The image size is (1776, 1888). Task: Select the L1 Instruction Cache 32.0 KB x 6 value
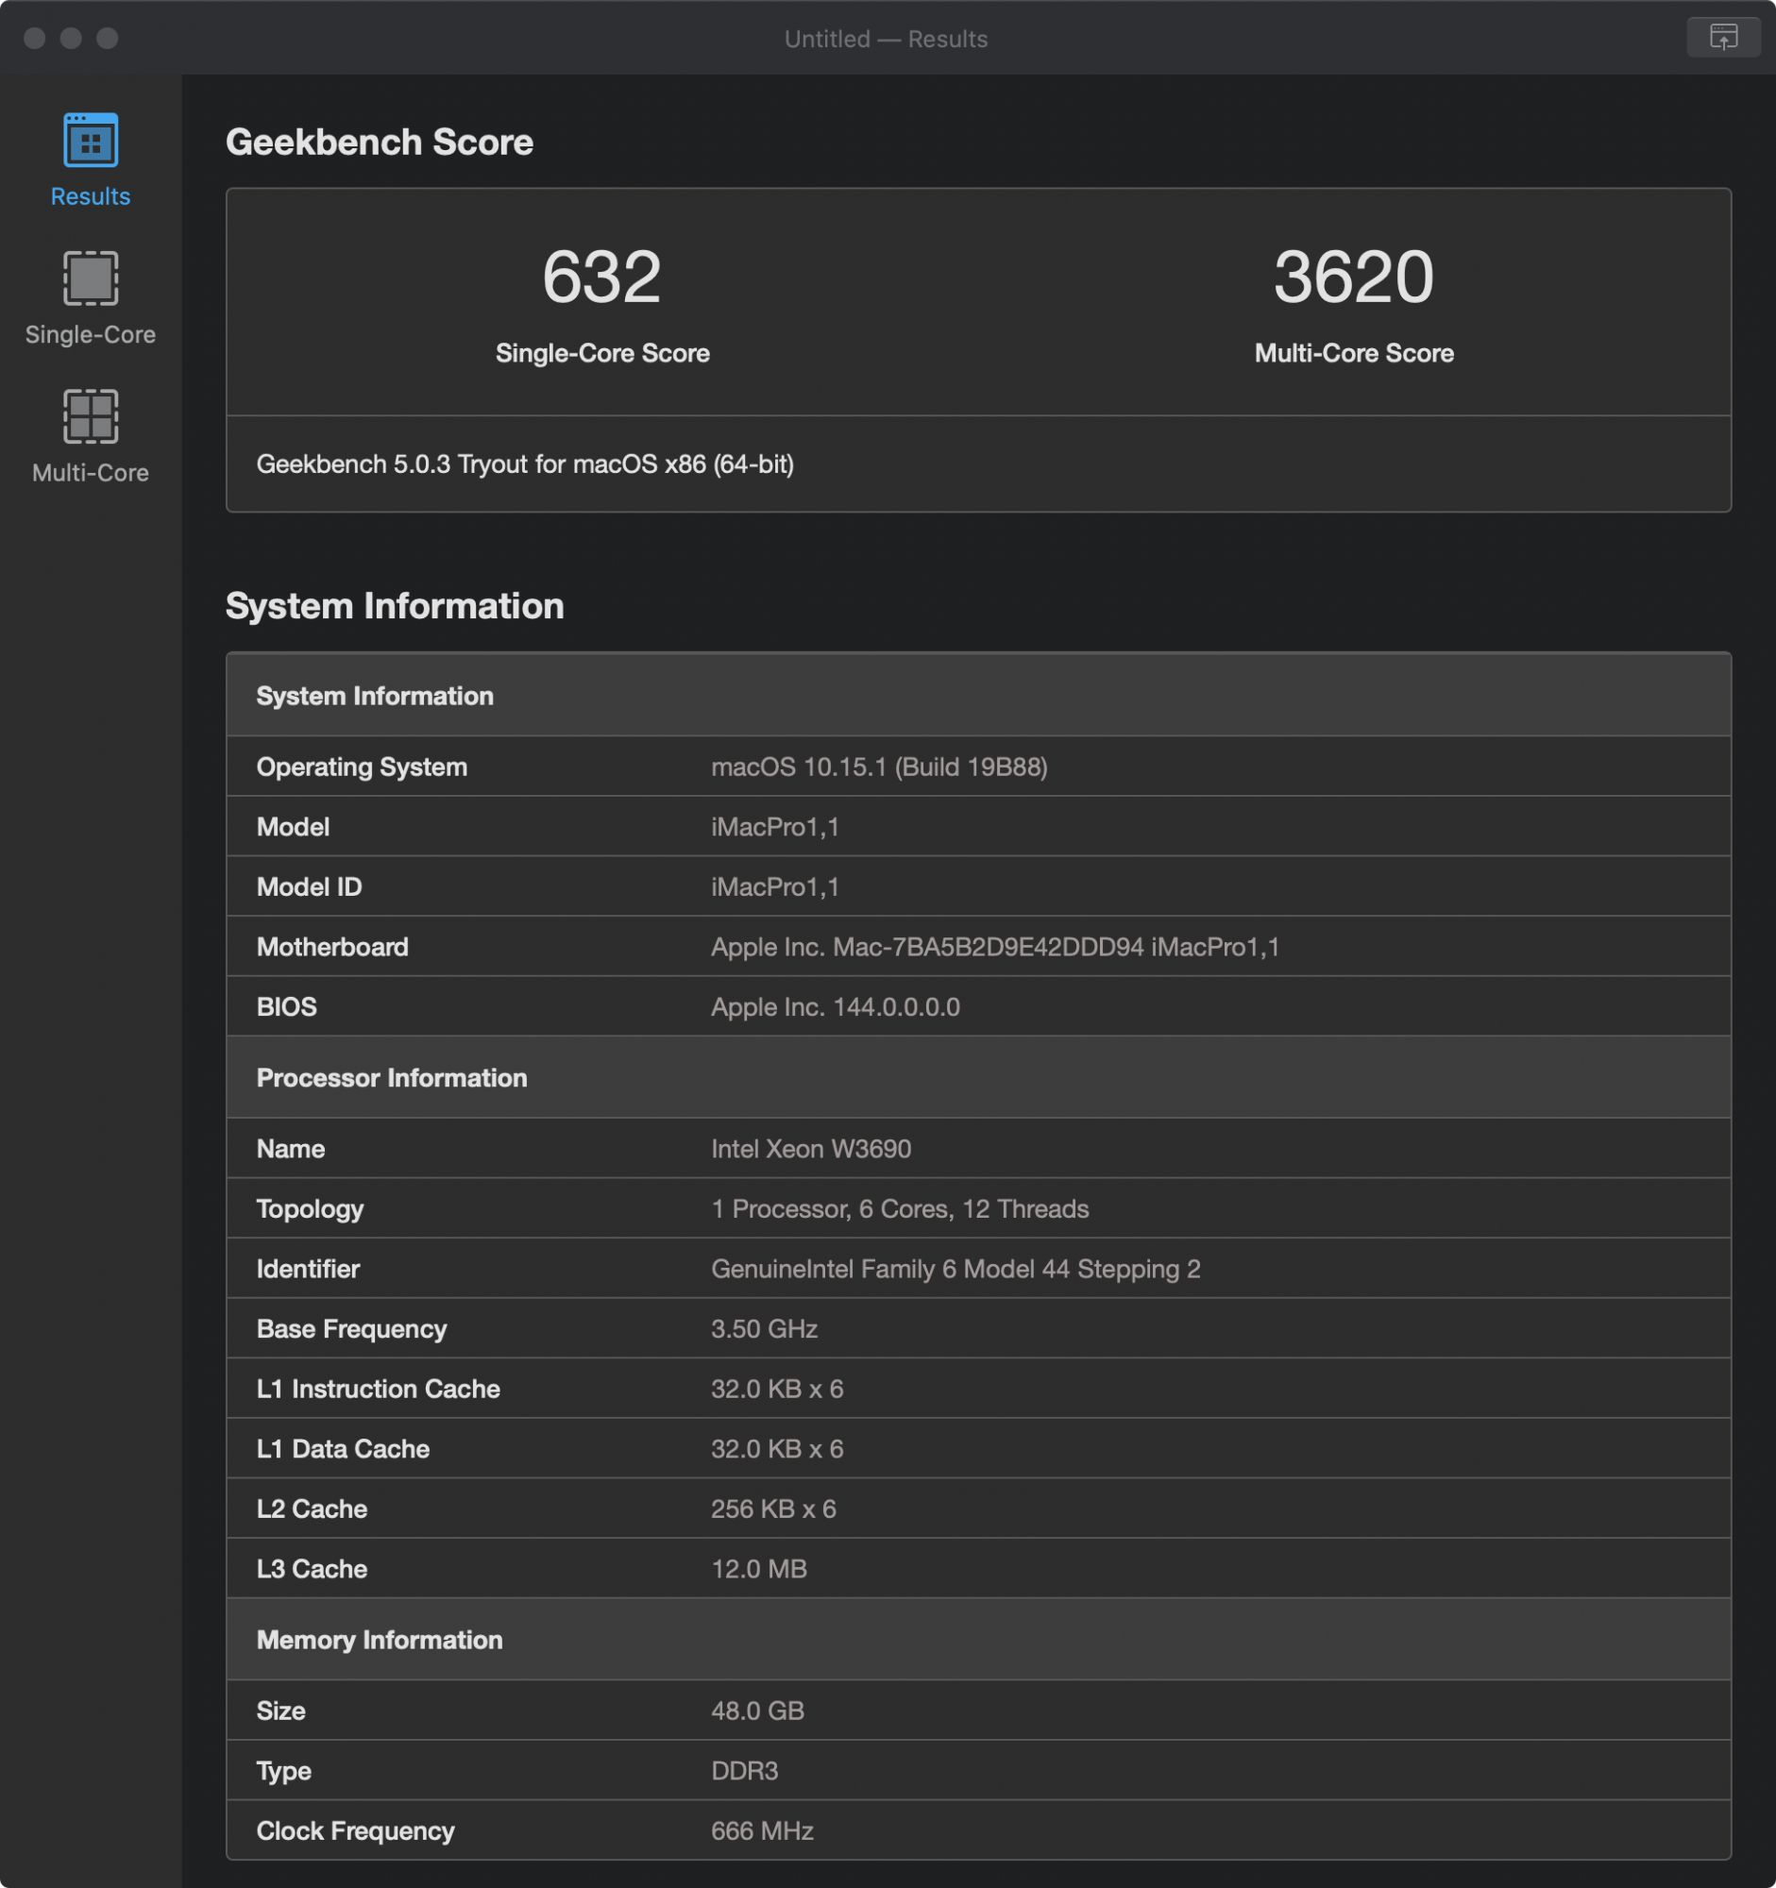point(777,1389)
